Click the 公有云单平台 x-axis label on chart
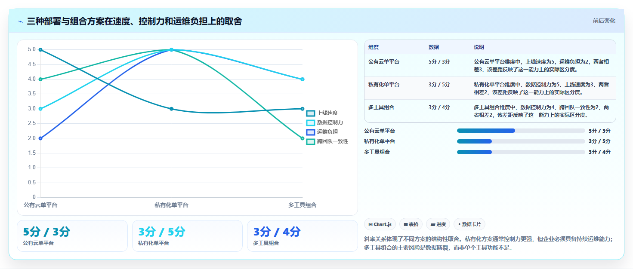Image resolution: width=633 pixels, height=269 pixels. [40, 205]
